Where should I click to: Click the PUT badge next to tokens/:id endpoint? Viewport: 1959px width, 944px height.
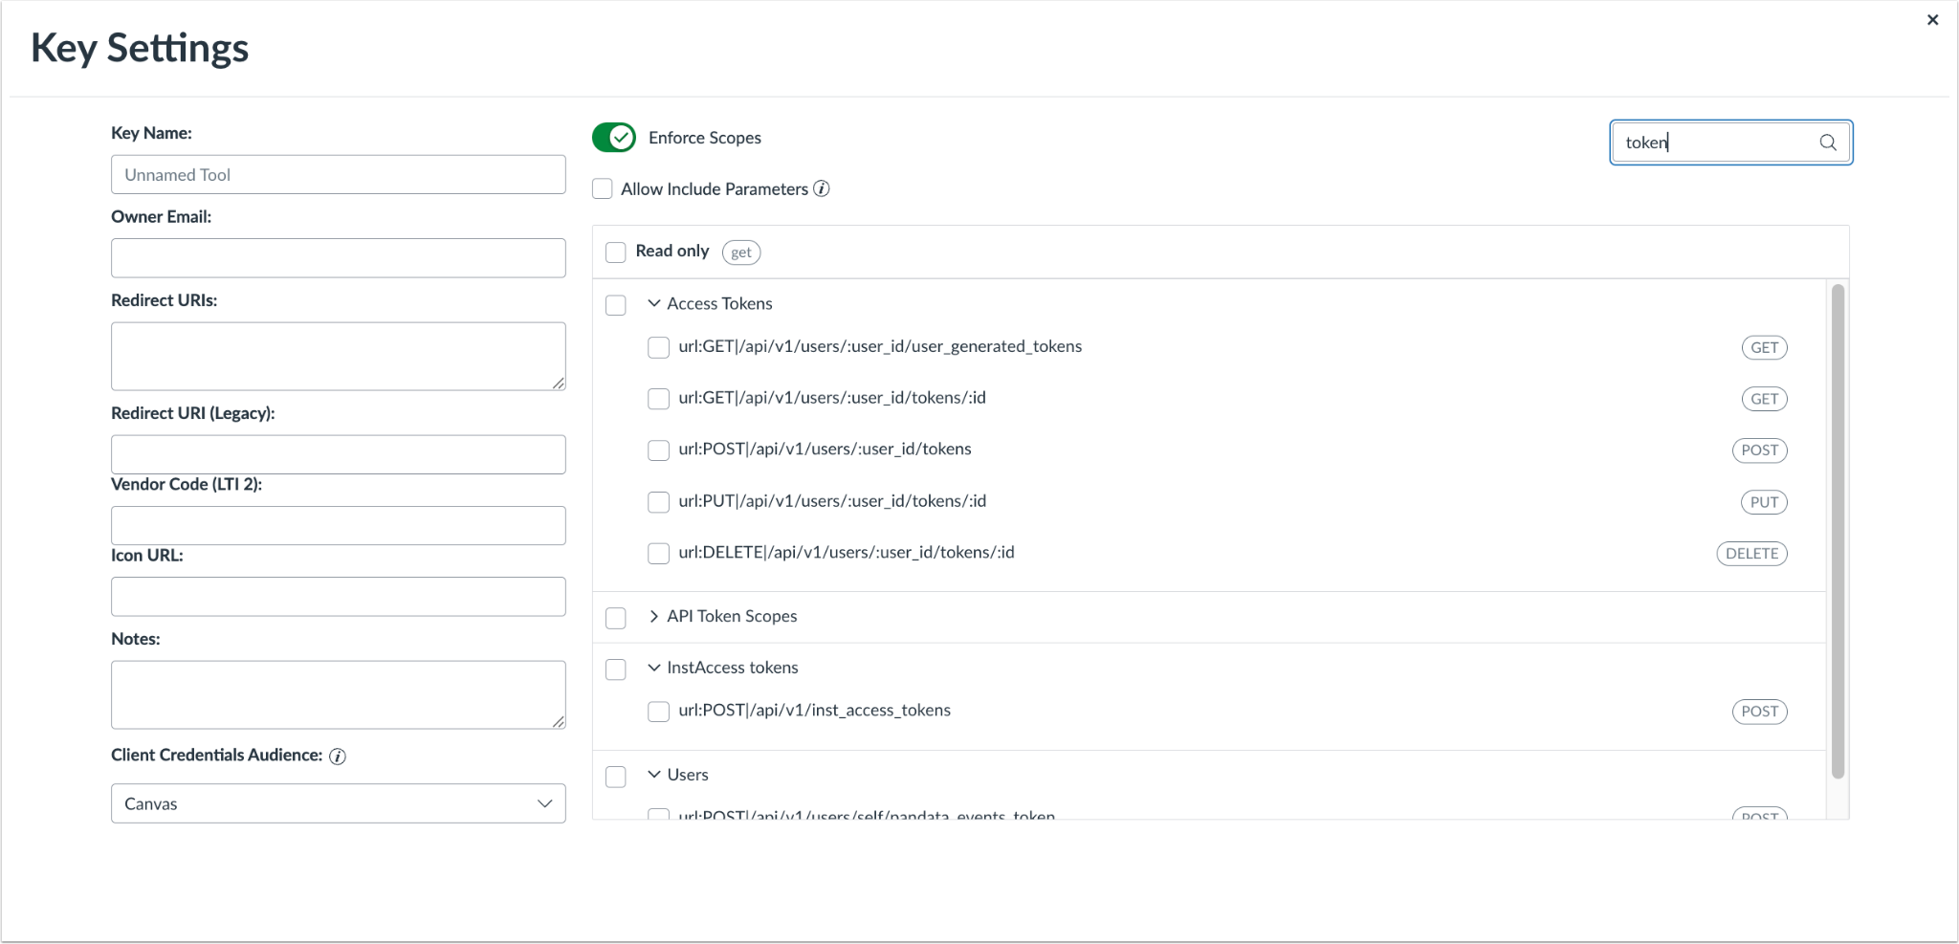(x=1762, y=501)
